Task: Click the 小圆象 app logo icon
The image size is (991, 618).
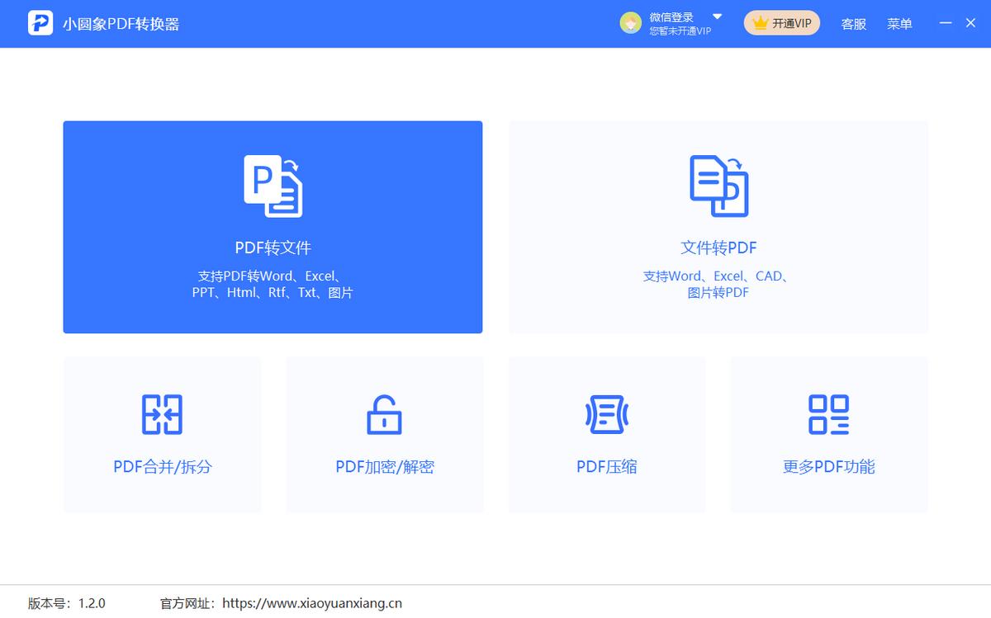Action: (39, 22)
